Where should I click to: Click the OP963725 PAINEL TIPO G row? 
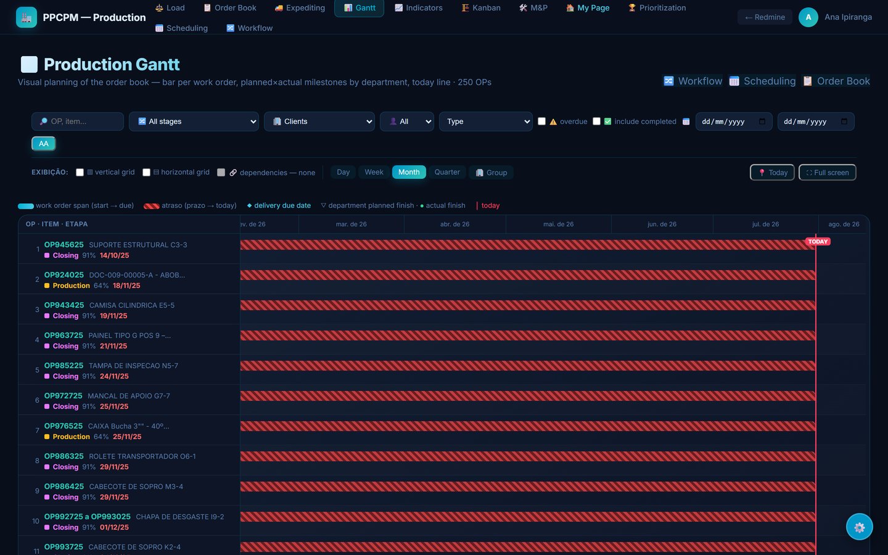129,340
